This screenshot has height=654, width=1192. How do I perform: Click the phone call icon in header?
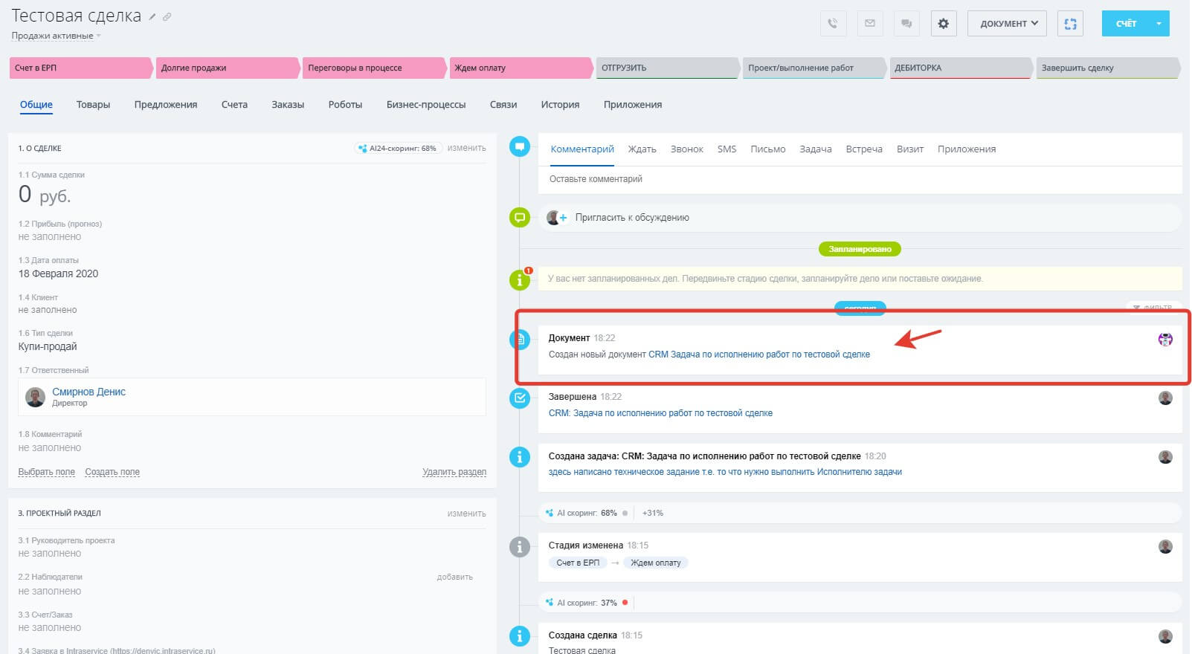[833, 23]
